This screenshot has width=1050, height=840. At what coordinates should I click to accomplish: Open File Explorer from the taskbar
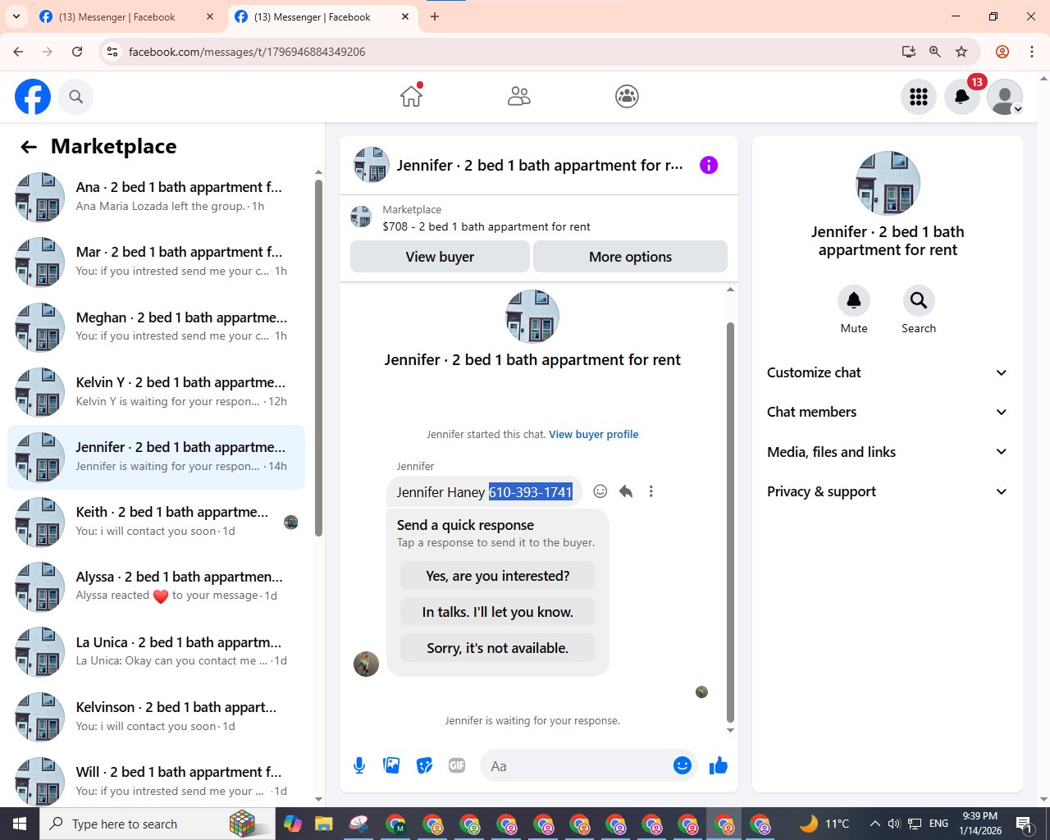point(323,824)
